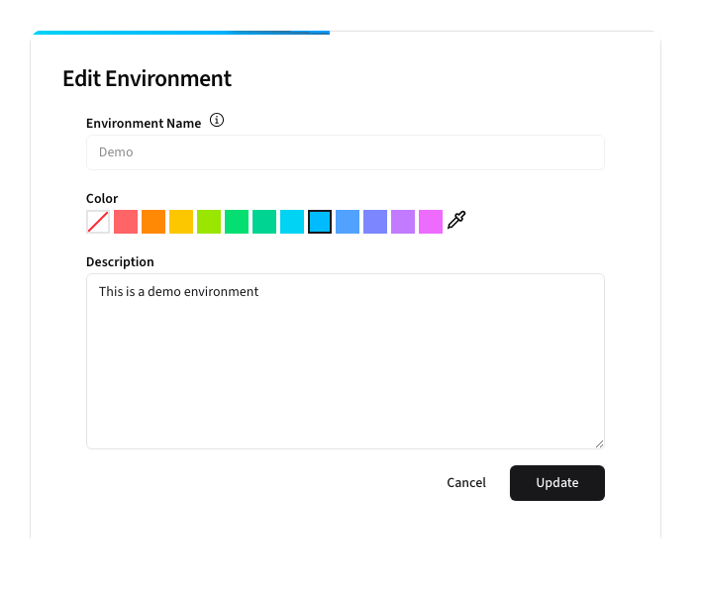Click the currently selected outlined blue swatch
Image resolution: width=703 pixels, height=590 pixels.
point(320,222)
